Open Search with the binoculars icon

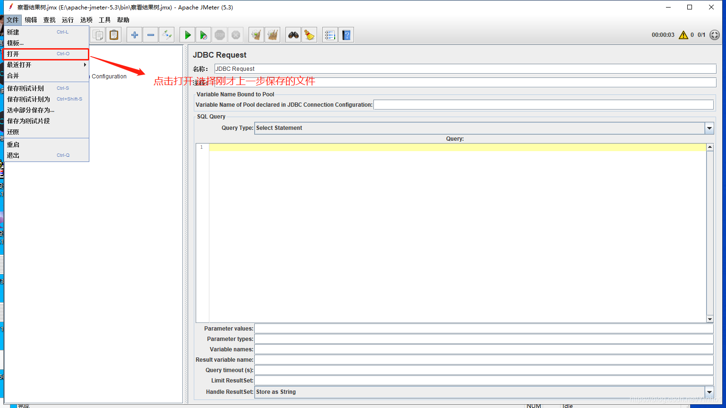click(294, 35)
